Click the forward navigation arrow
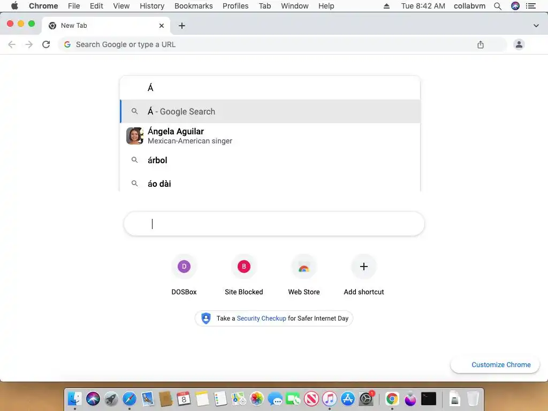Image resolution: width=548 pixels, height=411 pixels. coord(29,44)
